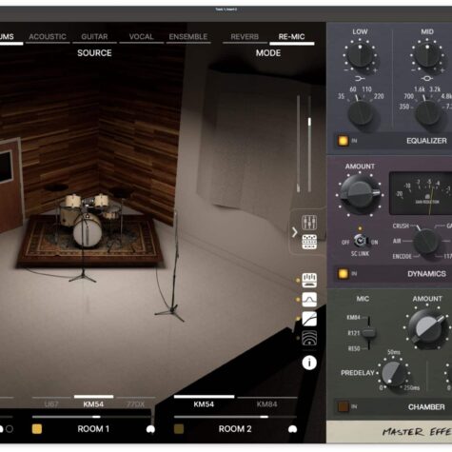Open the info button
This screenshot has width=452, height=452.
309,363
